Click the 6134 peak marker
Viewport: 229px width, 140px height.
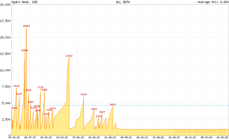point(84,94)
